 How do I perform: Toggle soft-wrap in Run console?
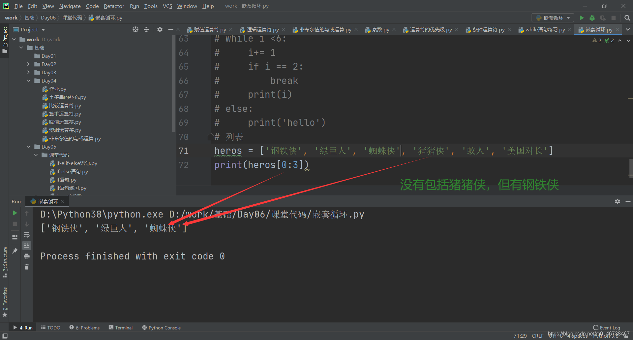click(27, 235)
